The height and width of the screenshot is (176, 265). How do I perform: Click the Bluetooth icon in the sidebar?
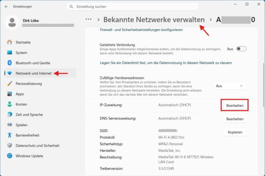10,63
